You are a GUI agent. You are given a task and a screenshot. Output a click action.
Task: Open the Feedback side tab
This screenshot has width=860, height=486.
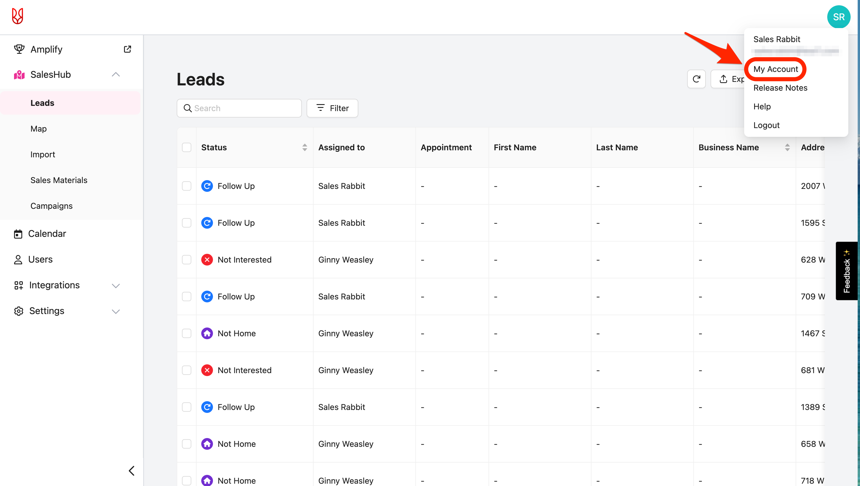pos(846,271)
